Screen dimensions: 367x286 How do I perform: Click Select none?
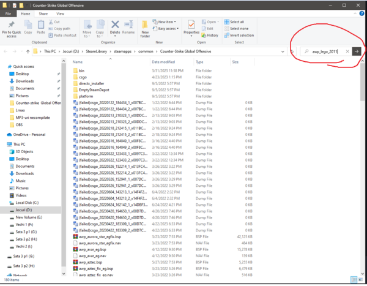pyautogui.click(x=236, y=29)
